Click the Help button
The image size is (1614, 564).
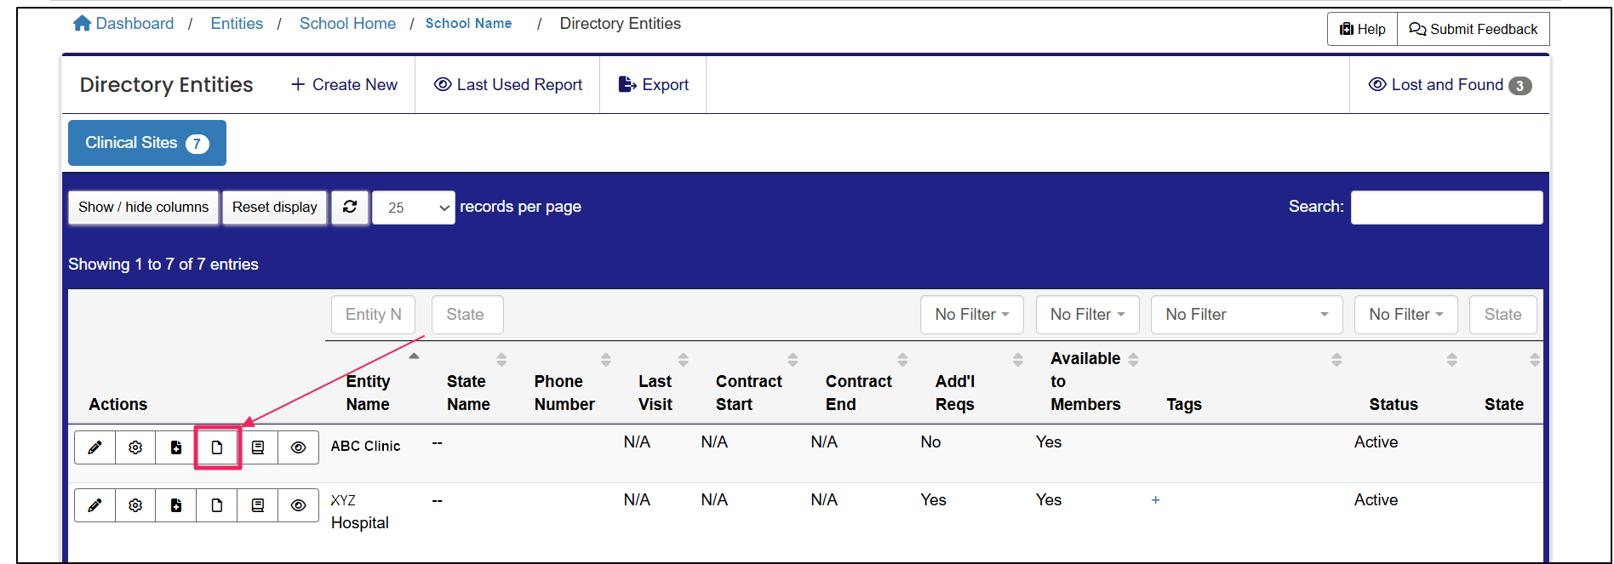point(1362,29)
